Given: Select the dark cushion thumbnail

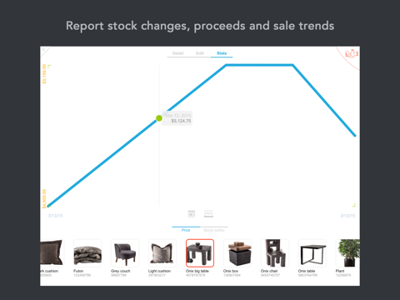Looking at the screenshot, I should tap(52, 253).
